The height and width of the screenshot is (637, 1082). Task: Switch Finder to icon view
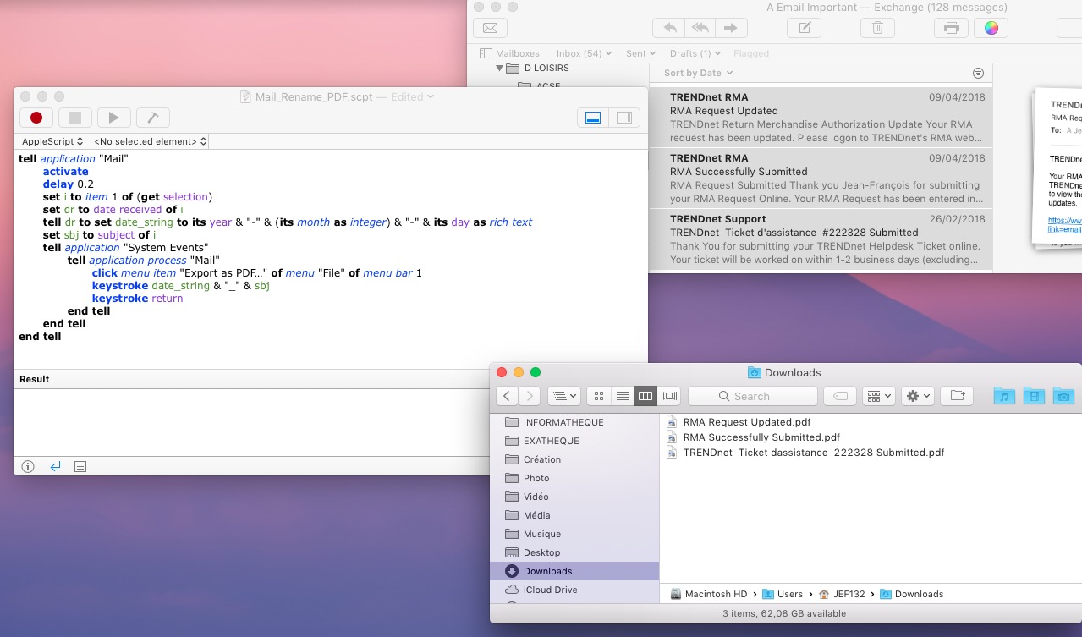pos(599,396)
